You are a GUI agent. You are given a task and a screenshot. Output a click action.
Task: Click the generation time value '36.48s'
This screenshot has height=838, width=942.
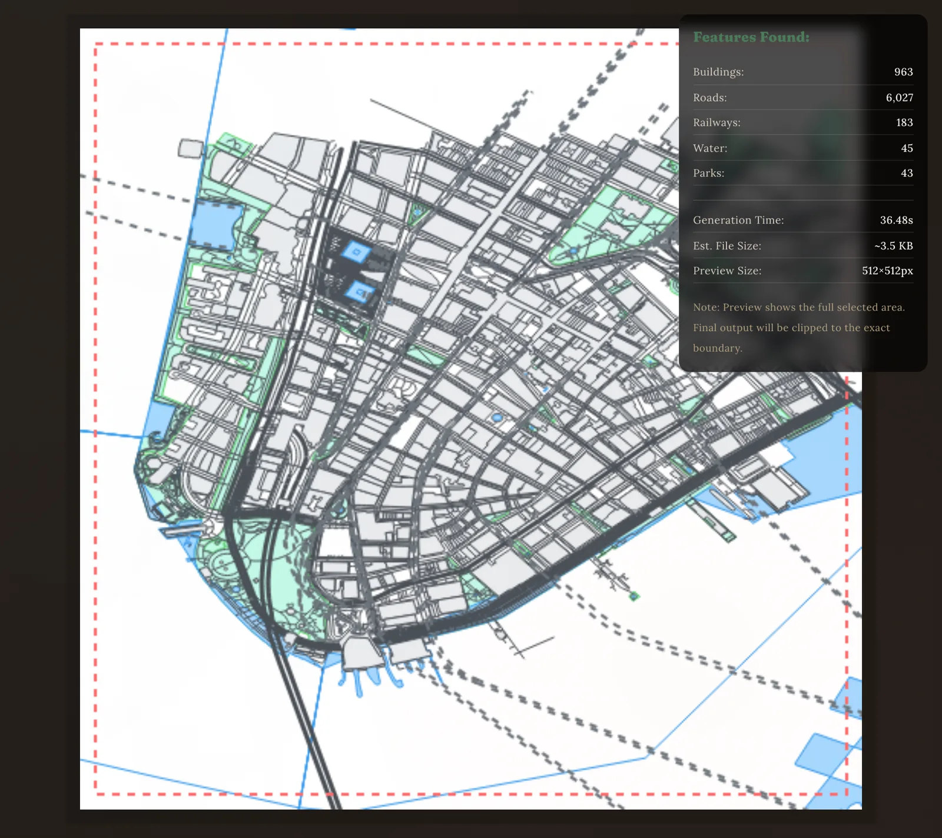[896, 220]
